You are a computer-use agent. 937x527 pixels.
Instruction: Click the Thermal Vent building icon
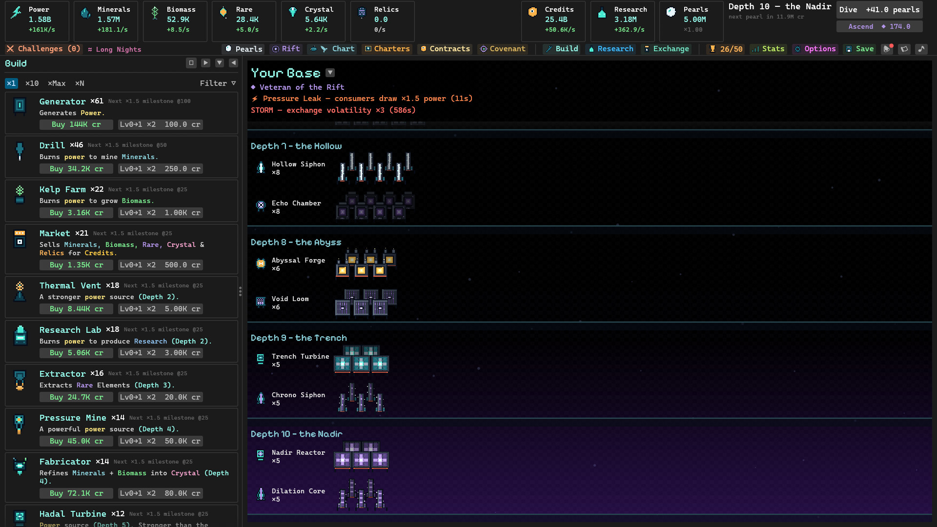click(x=20, y=291)
